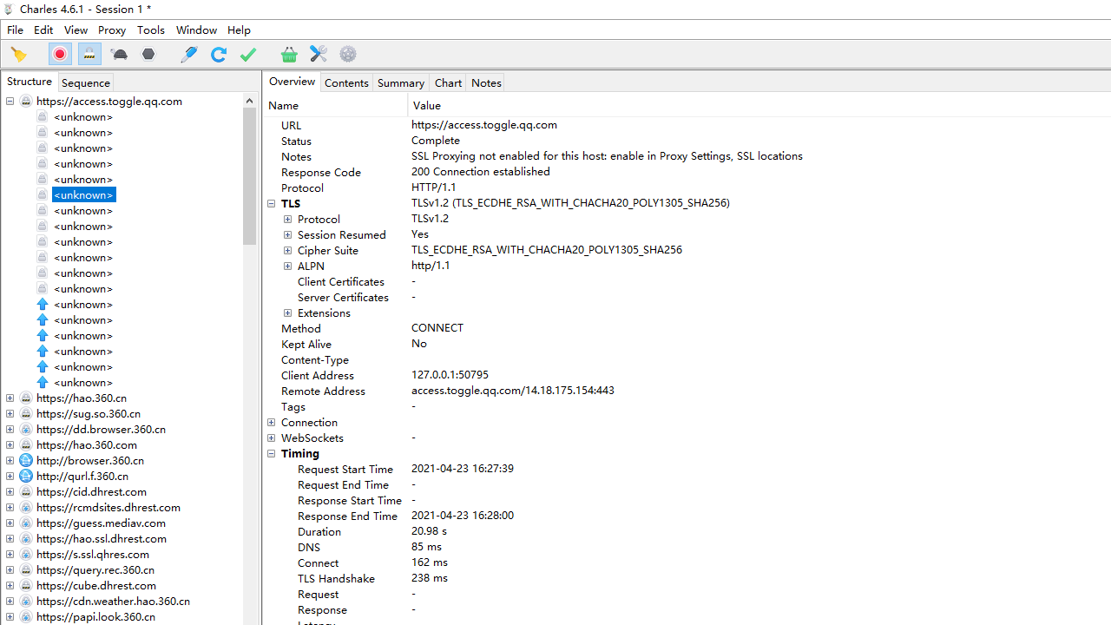Open the Proxy menu
The width and height of the screenshot is (1111, 625).
(112, 30)
